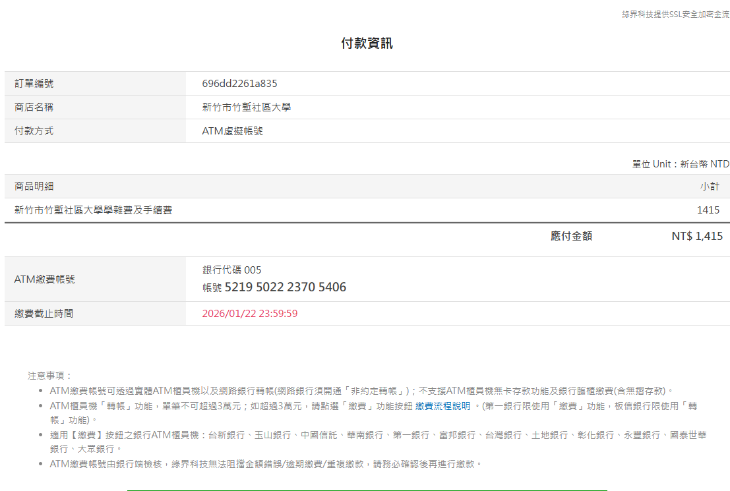Click the 繳費截止時間 row label
This screenshot has height=491, width=730.
pyautogui.click(x=44, y=314)
